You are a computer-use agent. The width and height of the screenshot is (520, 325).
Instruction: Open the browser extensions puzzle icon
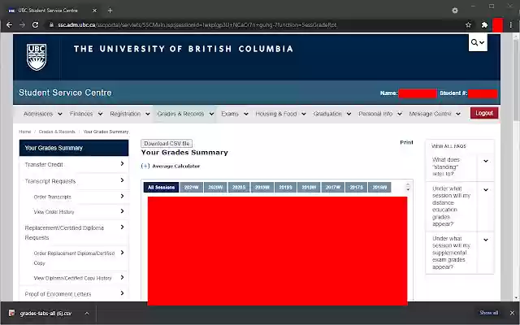[x=484, y=25]
